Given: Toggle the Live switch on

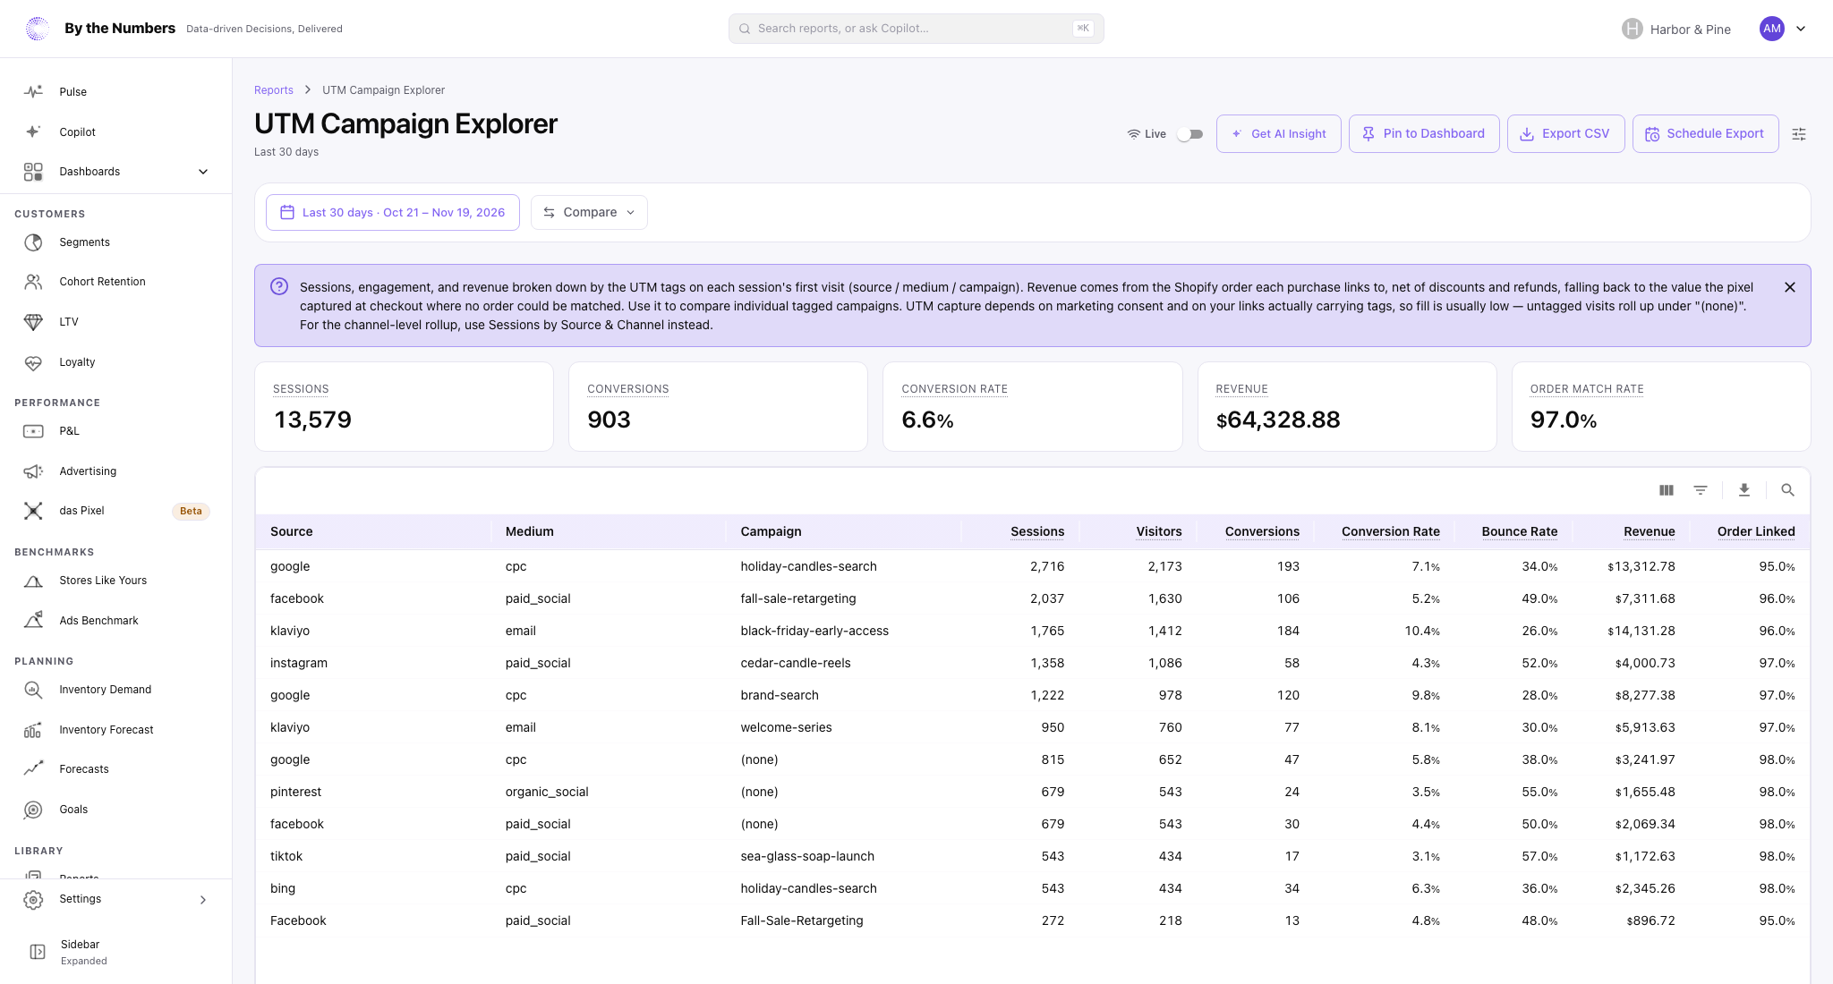Looking at the screenshot, I should pos(1189,134).
